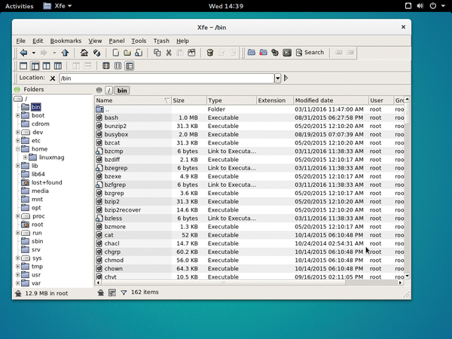This screenshot has height=339, width=452.
Task: Expand the etc folder in tree
Action: coord(18,140)
